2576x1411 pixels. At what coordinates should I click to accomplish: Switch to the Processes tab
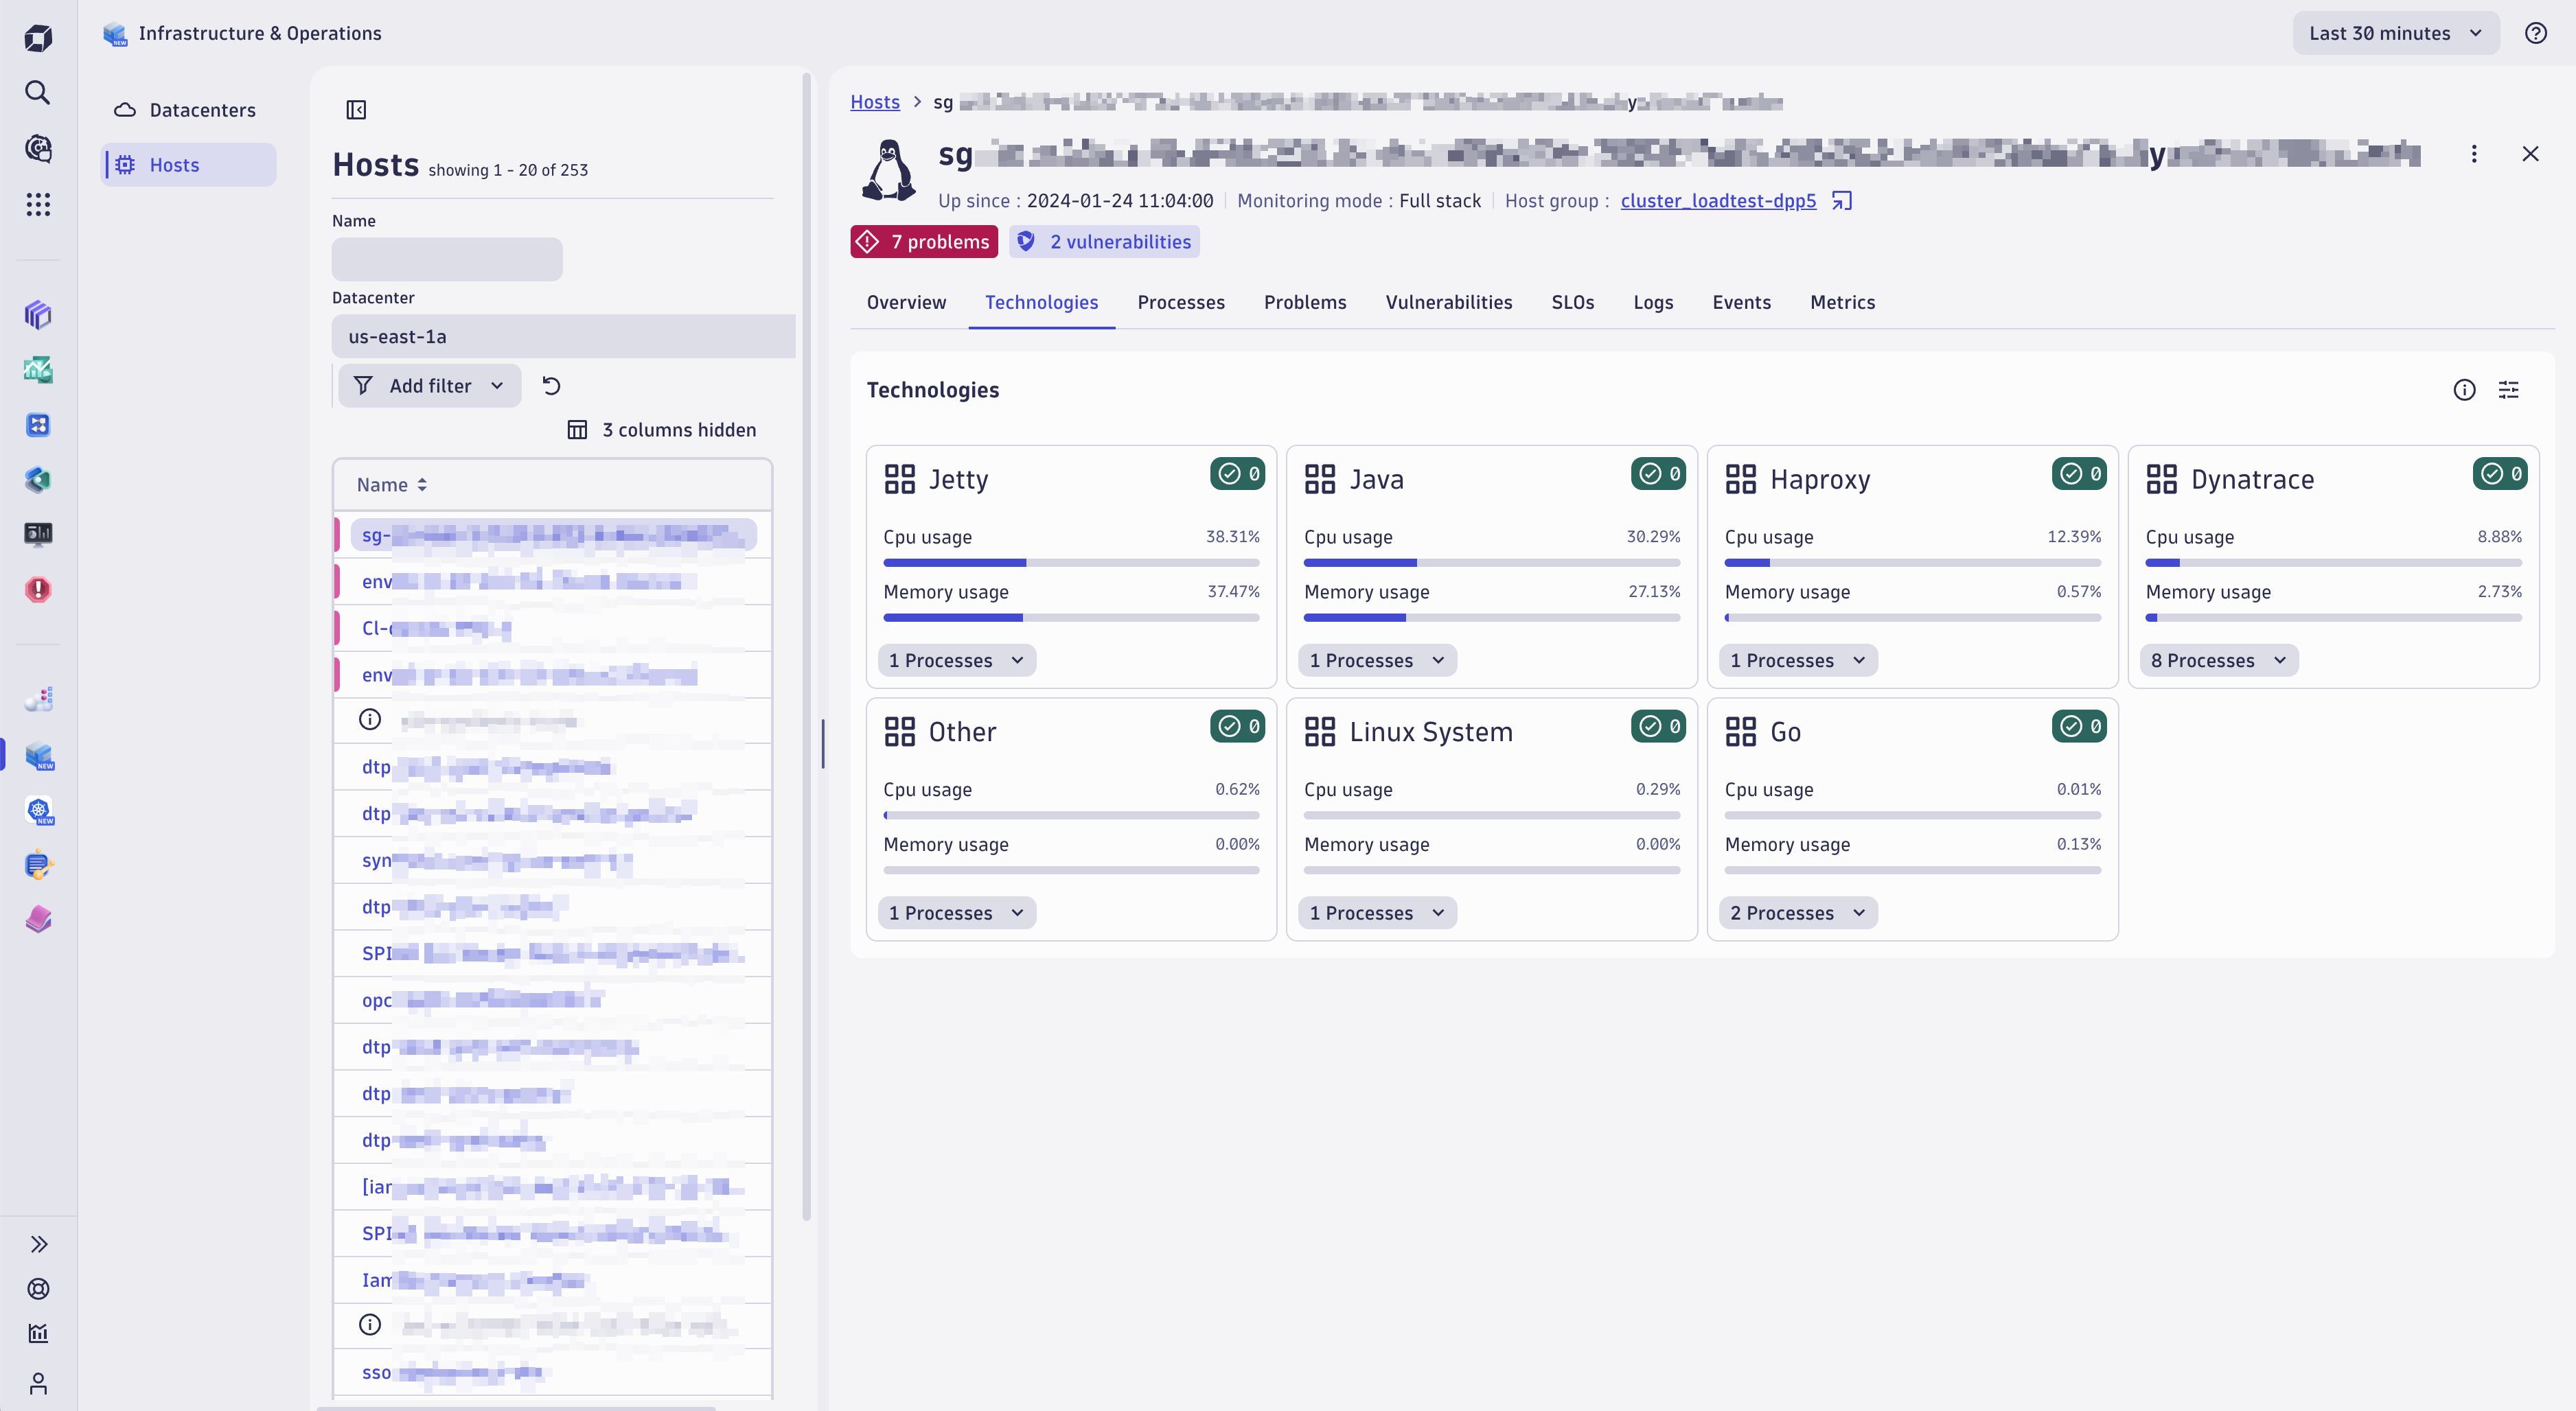click(1180, 302)
